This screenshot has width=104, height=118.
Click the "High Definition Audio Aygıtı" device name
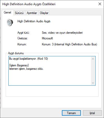pos(34,21)
